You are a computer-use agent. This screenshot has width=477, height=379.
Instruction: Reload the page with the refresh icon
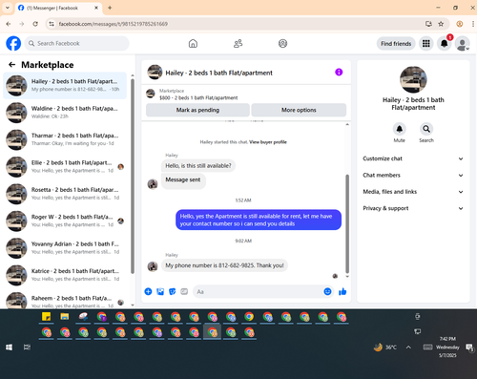[35, 24]
